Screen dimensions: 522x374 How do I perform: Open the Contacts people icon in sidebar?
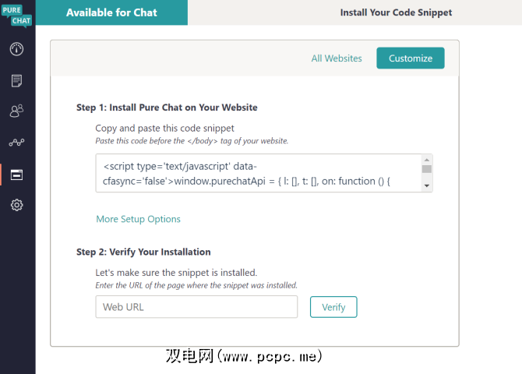point(17,111)
